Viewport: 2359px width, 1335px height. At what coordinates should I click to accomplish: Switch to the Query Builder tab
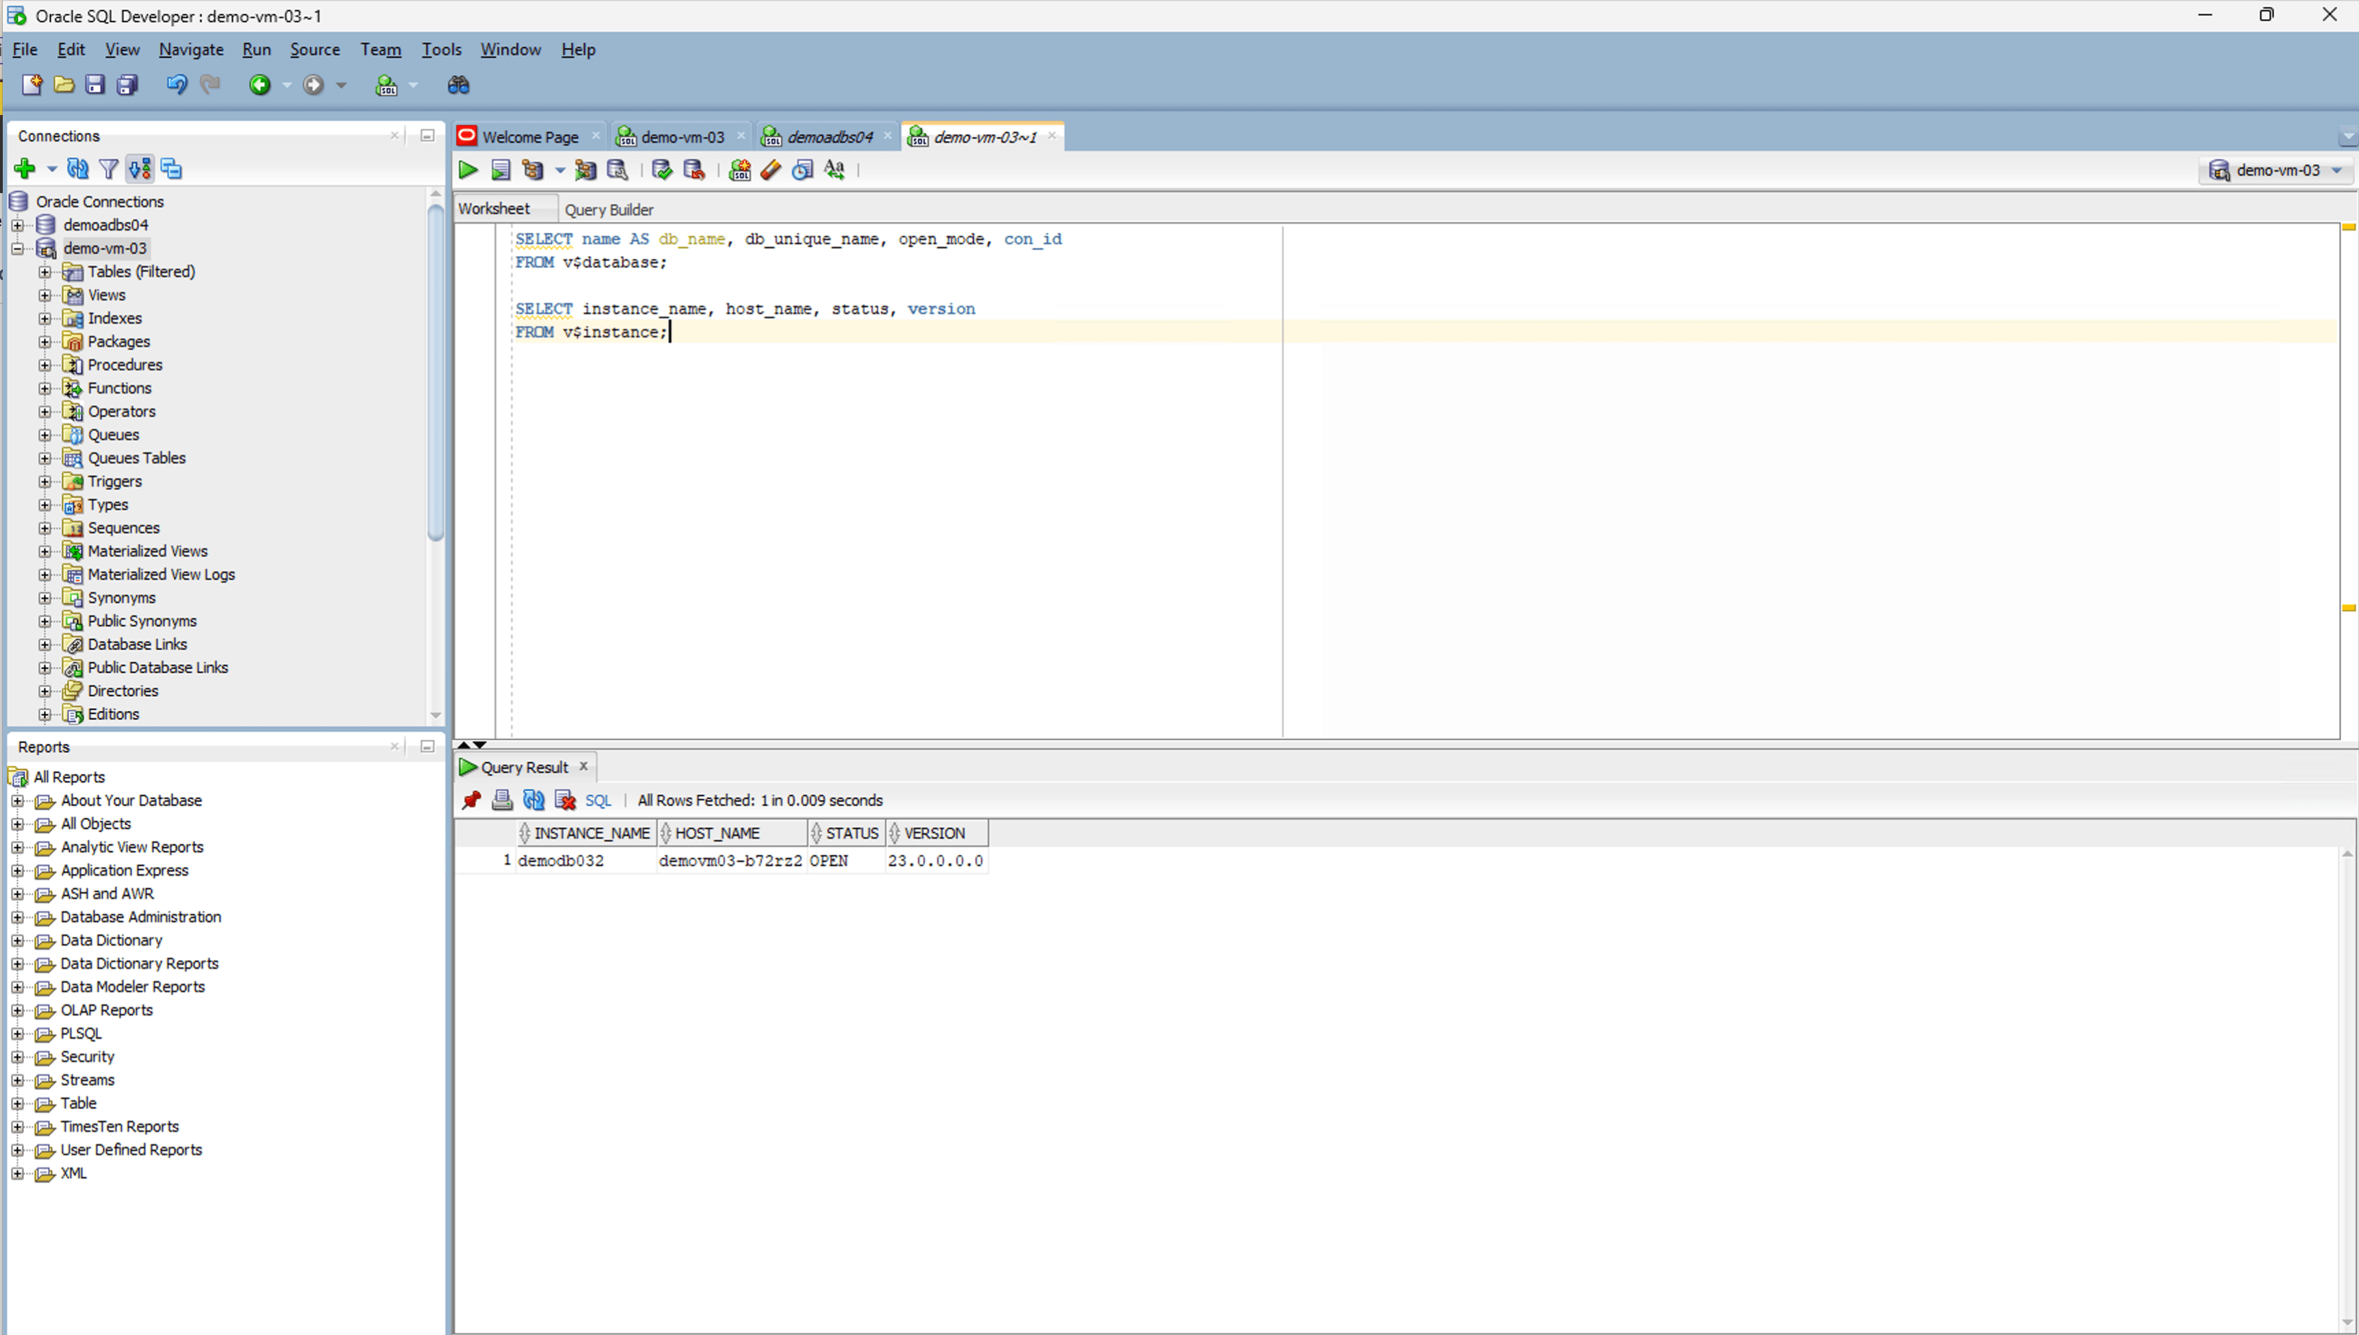click(609, 209)
